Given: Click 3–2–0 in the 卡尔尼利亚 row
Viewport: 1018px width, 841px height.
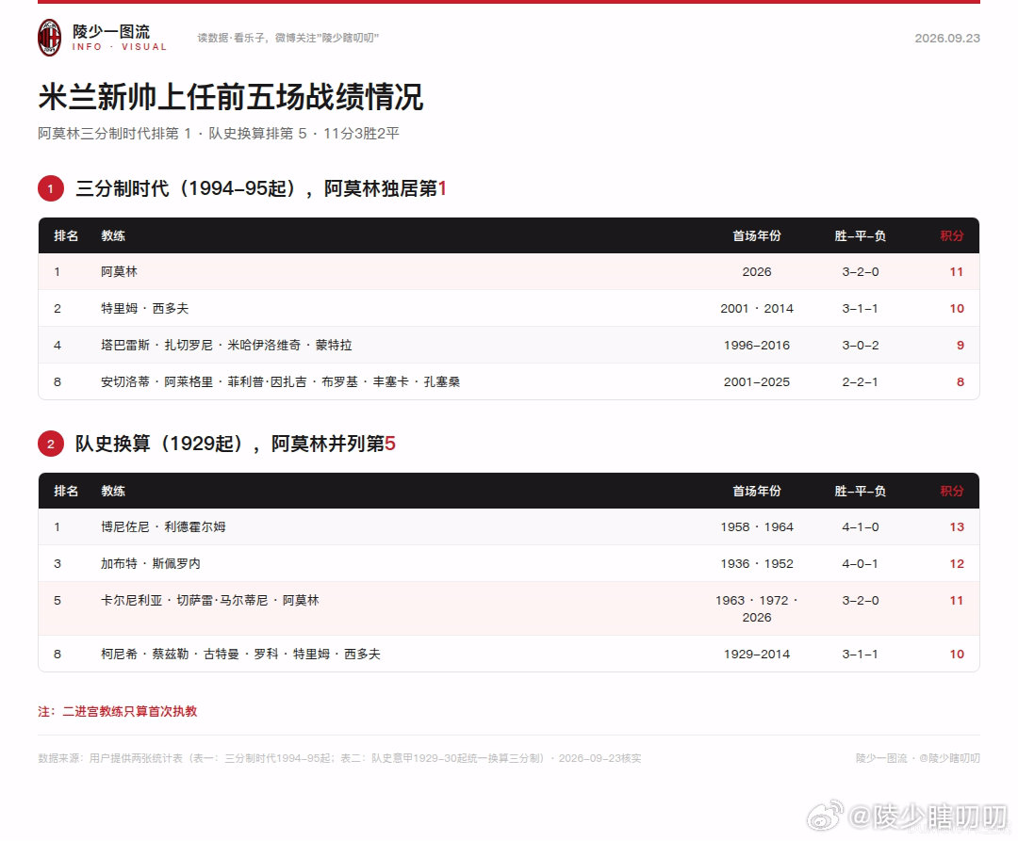Looking at the screenshot, I should point(861,601).
